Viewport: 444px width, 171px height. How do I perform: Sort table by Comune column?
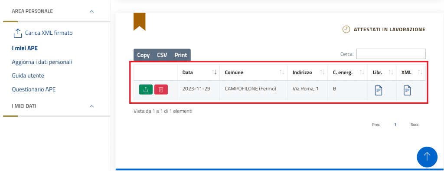[x=253, y=72]
